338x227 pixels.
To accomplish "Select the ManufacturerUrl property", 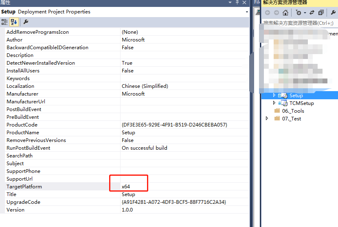I will click(26, 102).
